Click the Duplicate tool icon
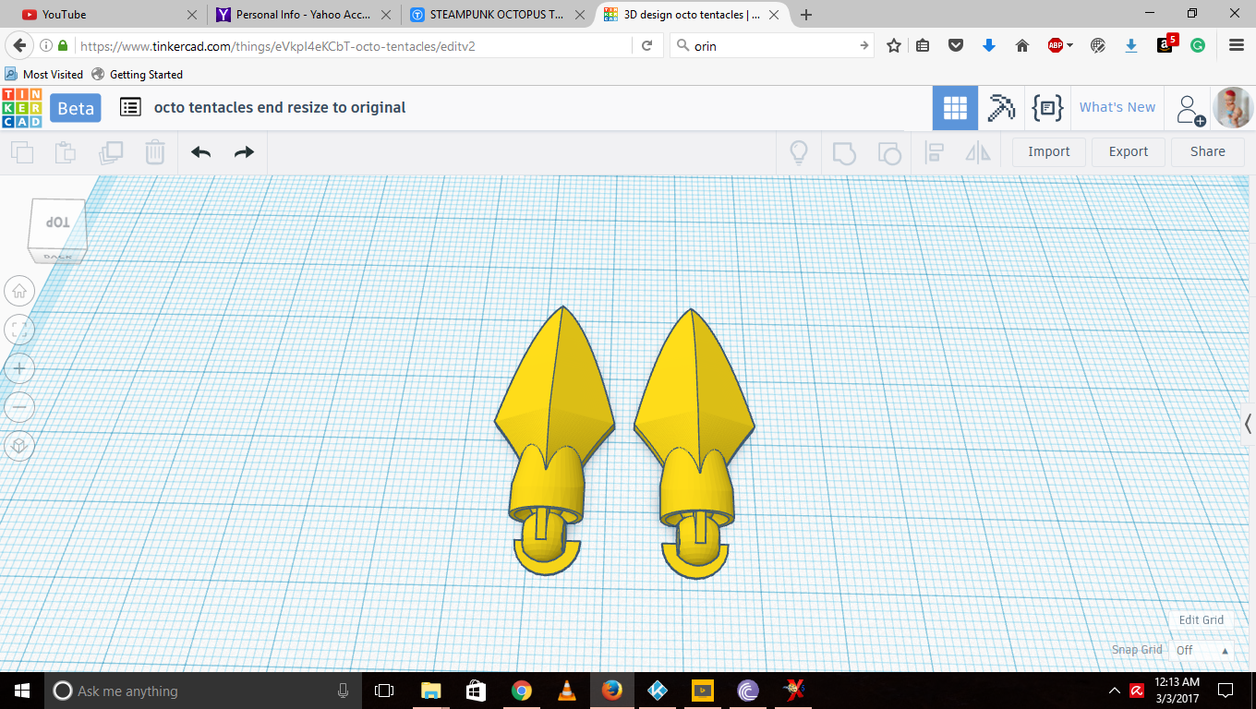This screenshot has width=1256, height=709. [112, 152]
